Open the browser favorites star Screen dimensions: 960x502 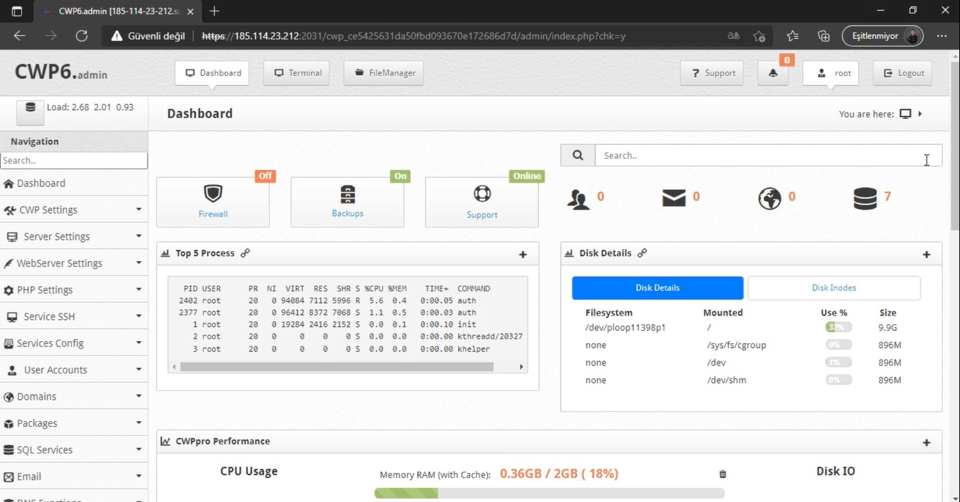pyautogui.click(x=793, y=36)
